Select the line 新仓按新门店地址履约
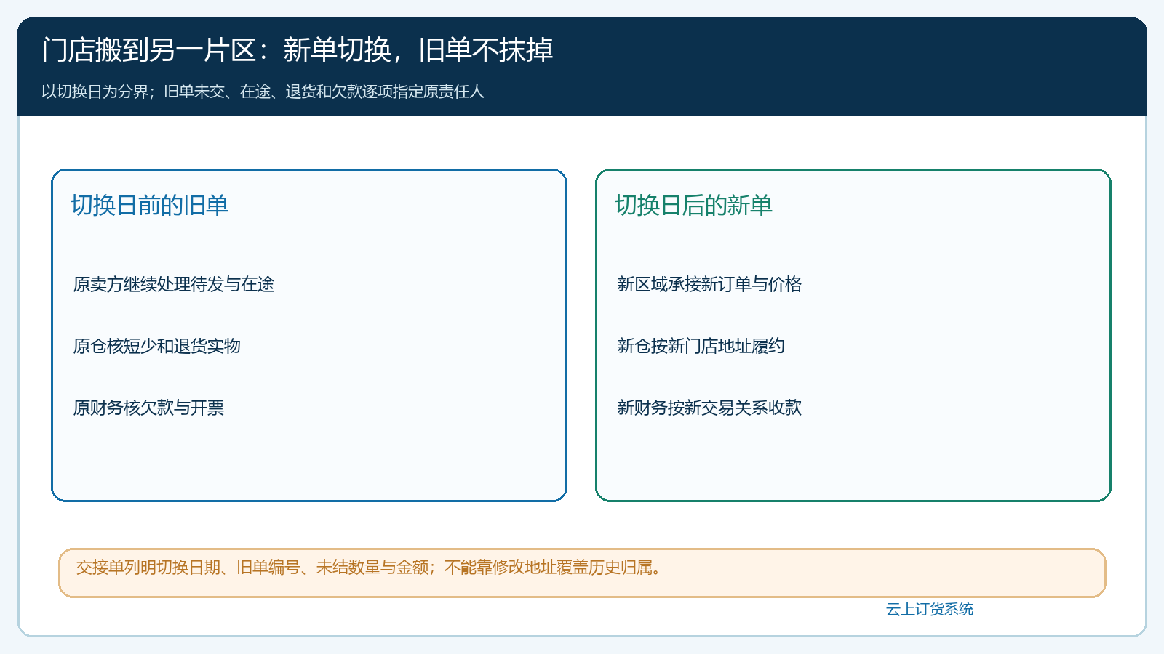 point(701,346)
